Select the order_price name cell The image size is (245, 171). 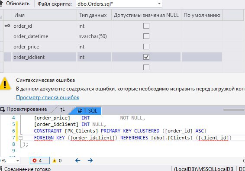pyautogui.click(x=44, y=47)
